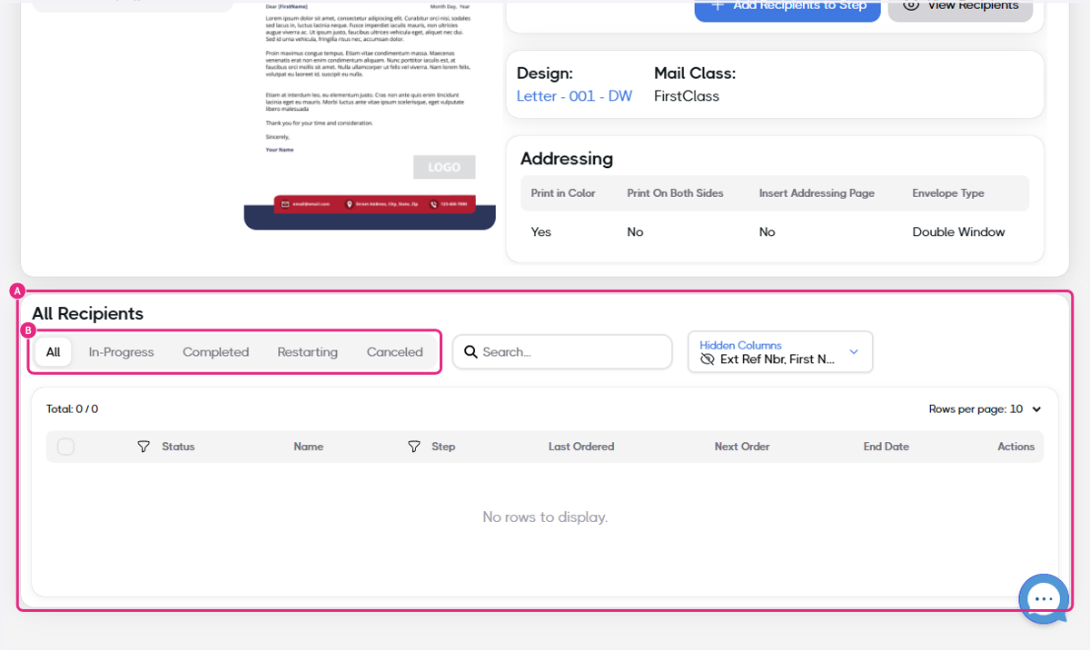Switch to the Canceled tab
The image size is (1090, 650).
tap(394, 352)
